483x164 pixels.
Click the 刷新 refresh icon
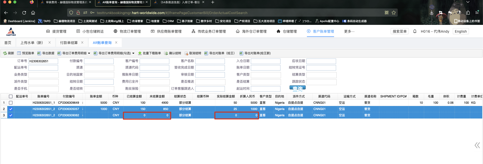pyautogui.click(x=5, y=53)
